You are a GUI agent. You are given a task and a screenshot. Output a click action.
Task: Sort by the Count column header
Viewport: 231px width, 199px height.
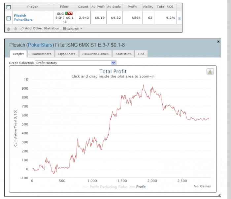[x=83, y=7]
